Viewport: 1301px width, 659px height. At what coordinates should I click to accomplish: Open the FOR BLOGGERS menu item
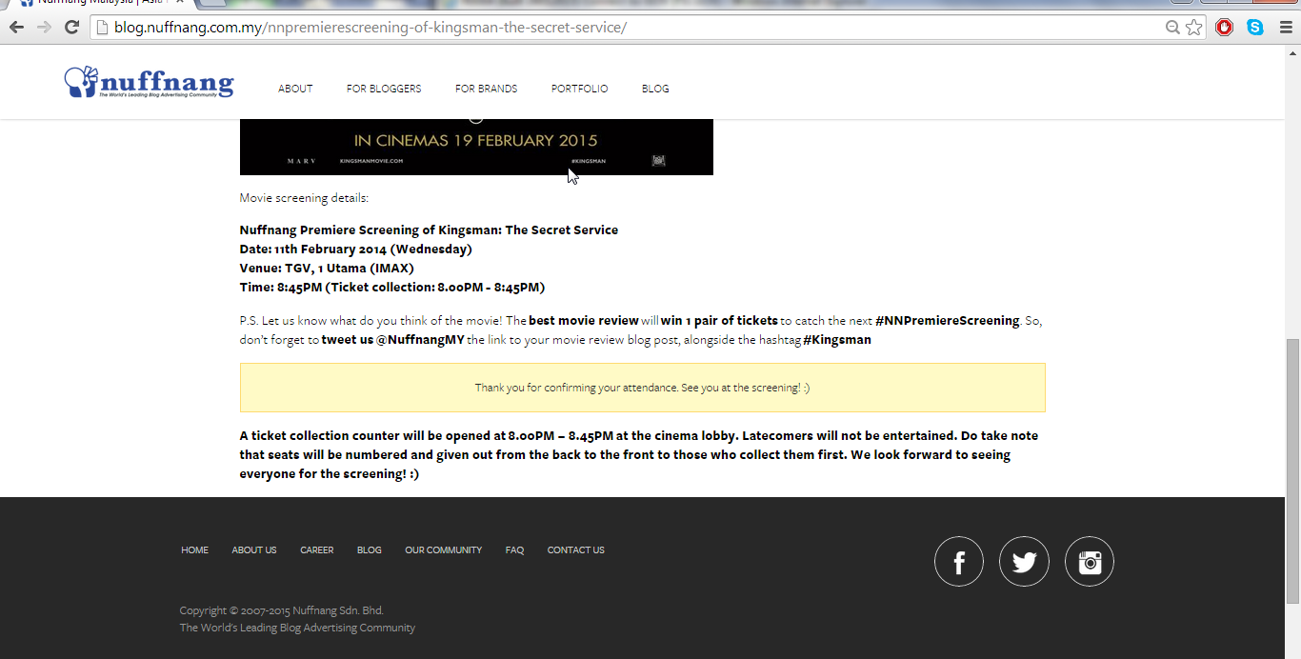coord(384,89)
